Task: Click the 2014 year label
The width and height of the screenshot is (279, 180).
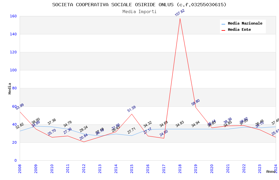Action: click(116, 169)
